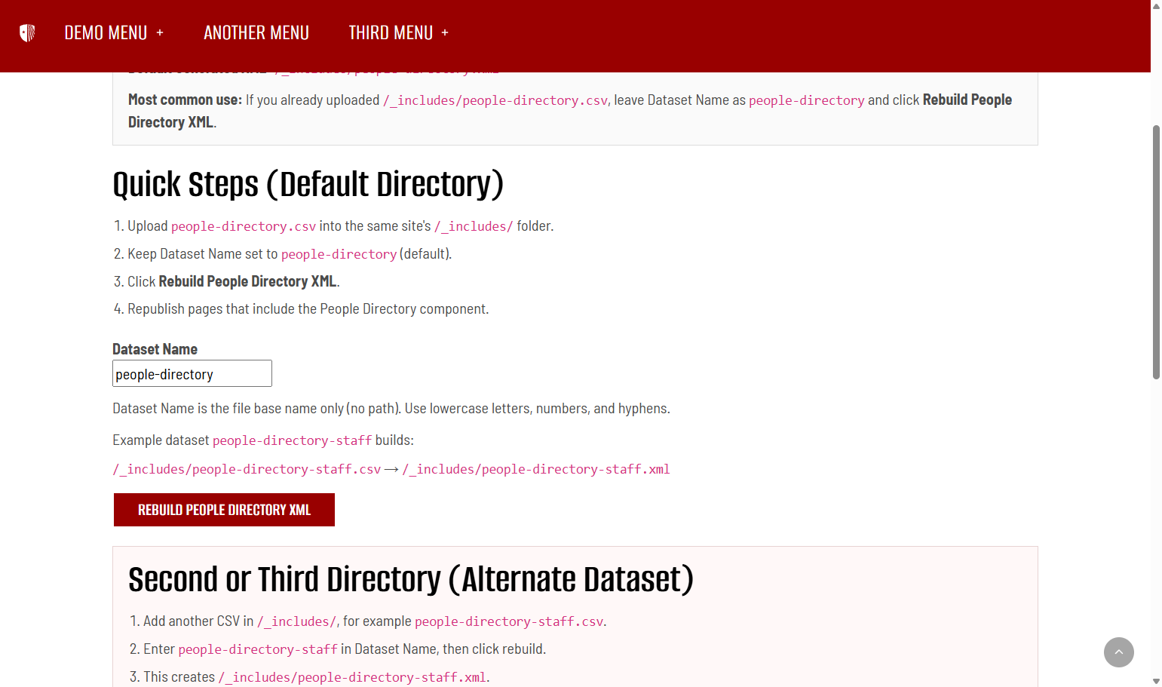
Task: Click 'Keep Dataset Name set to' step text
Action: 290,253
